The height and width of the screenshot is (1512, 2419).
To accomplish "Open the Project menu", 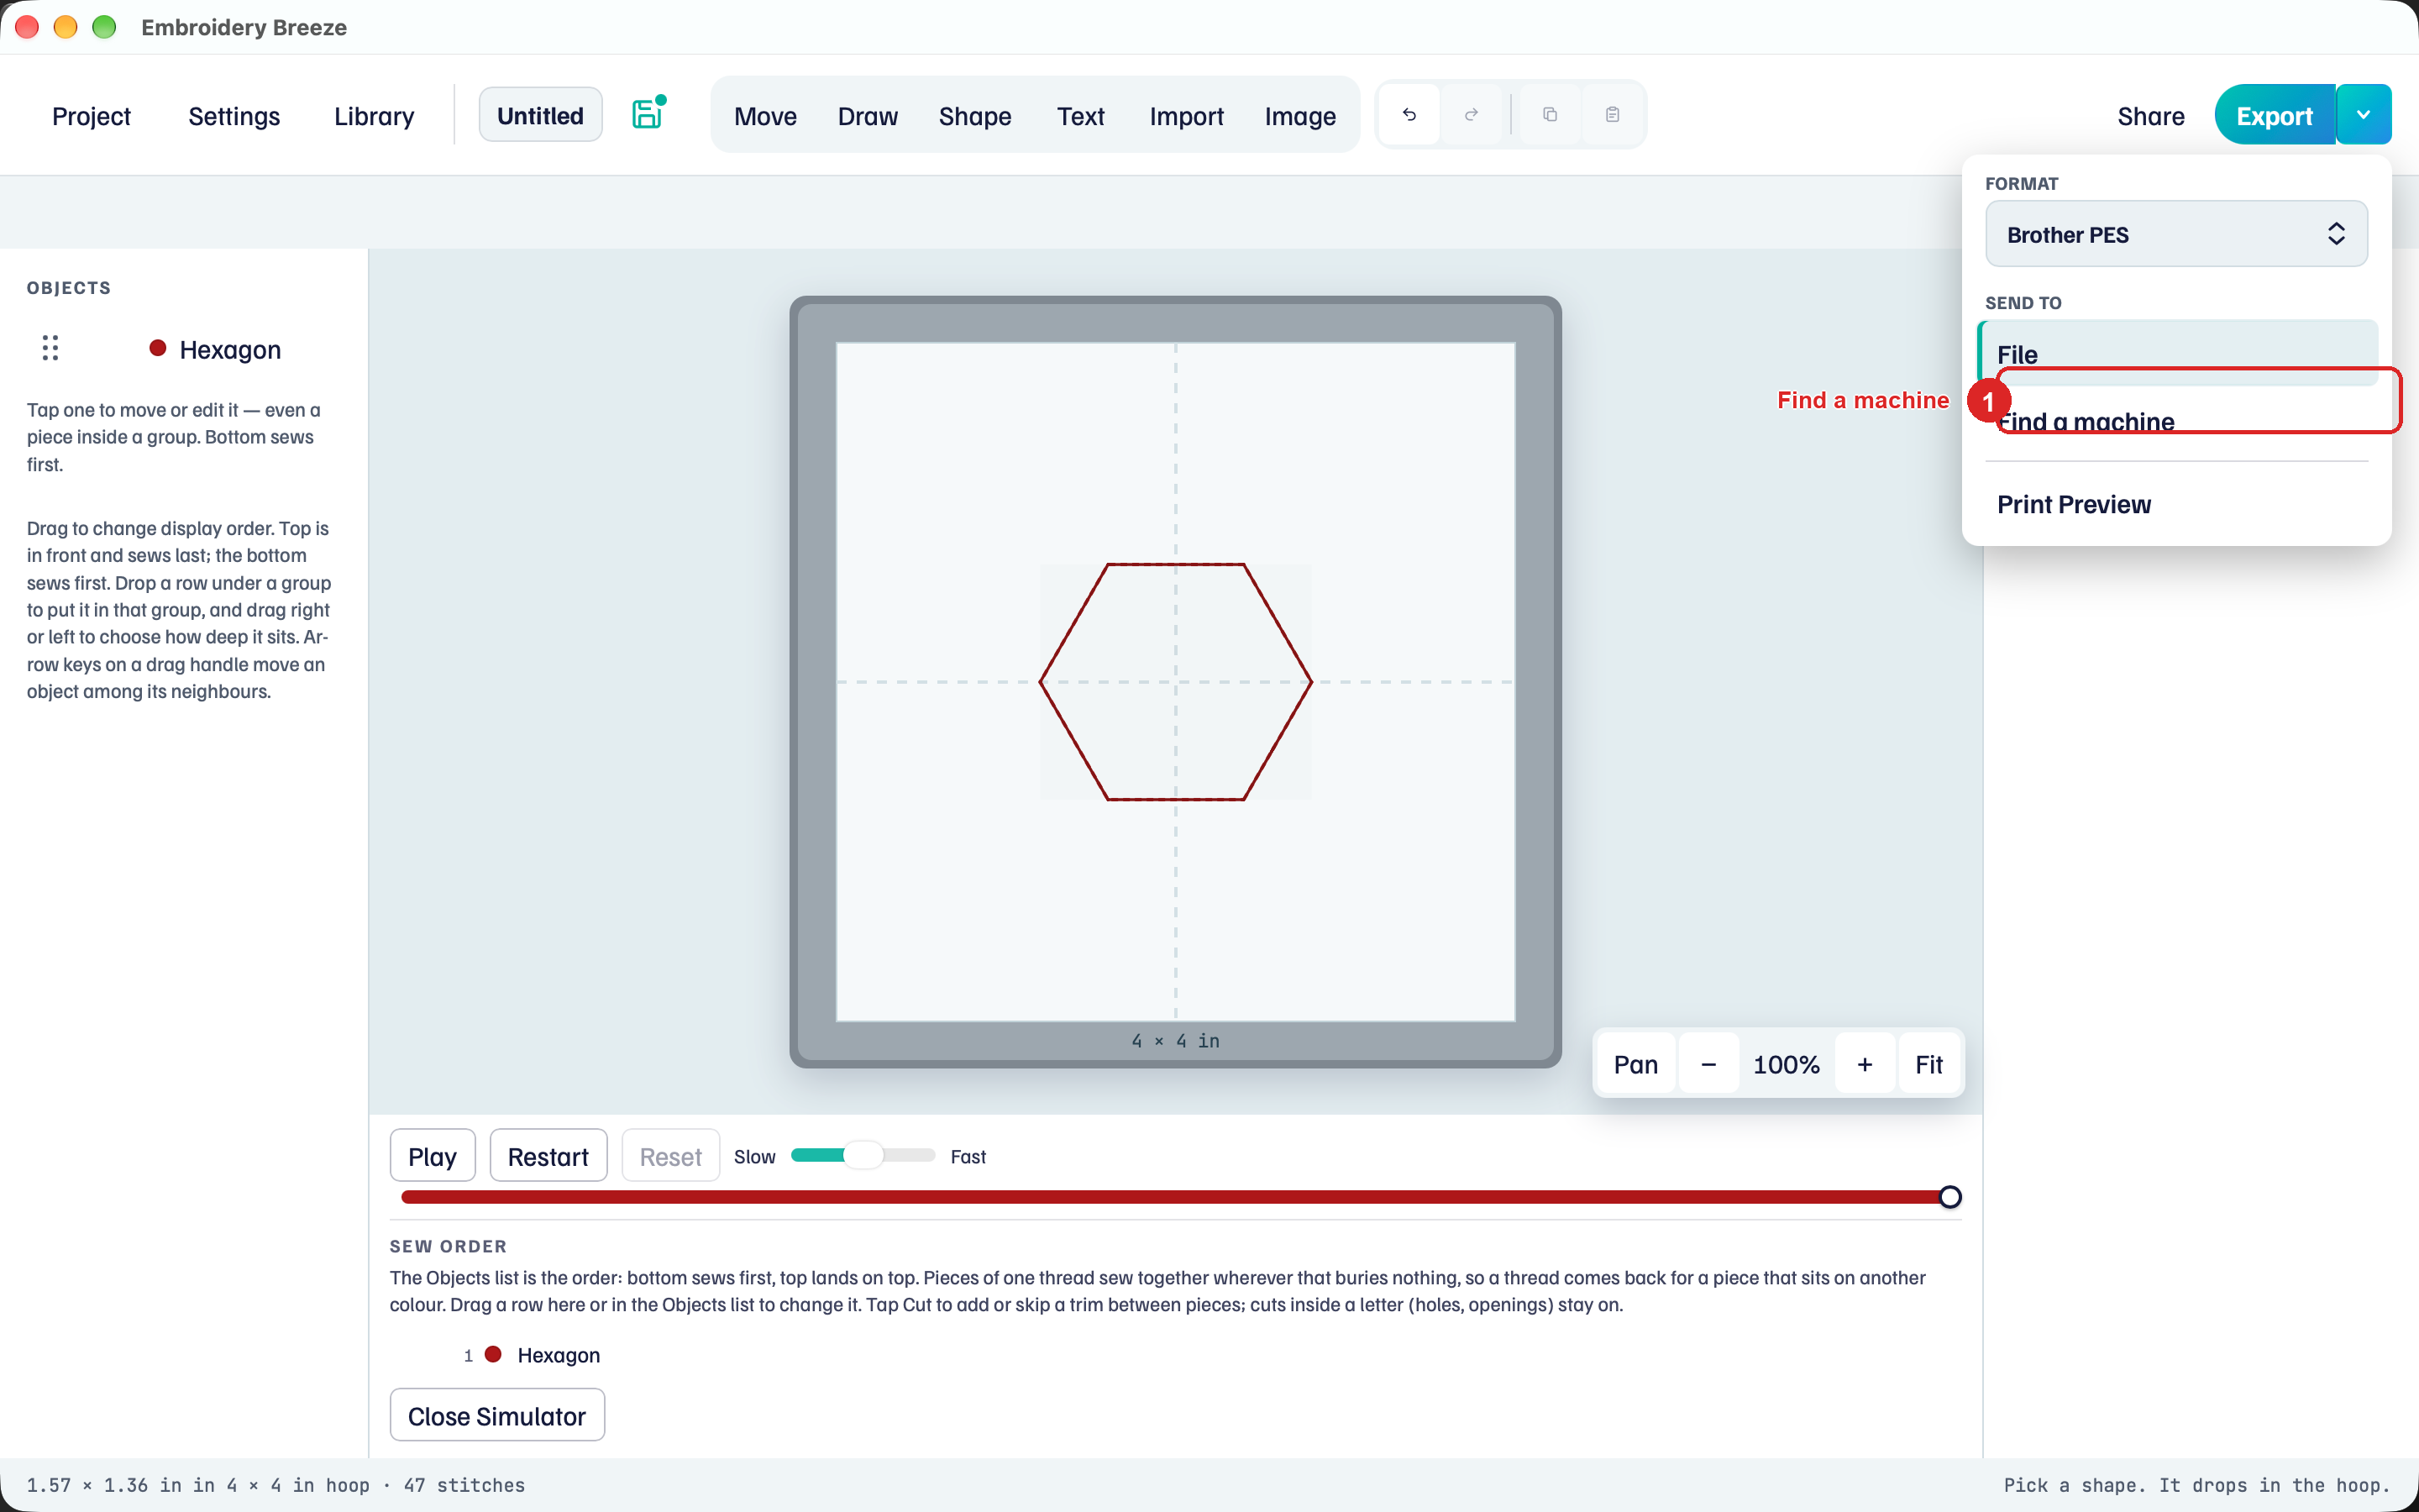I will coord(91,116).
